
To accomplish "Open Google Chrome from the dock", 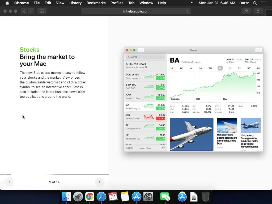I will pyautogui.click(x=90, y=197).
